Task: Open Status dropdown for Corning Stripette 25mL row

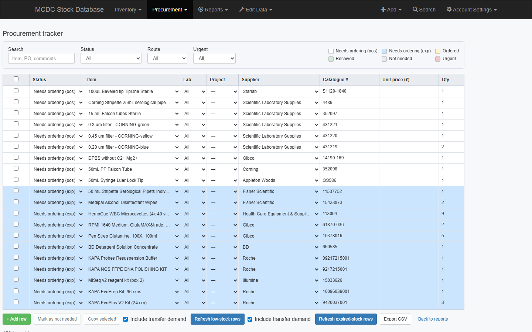Action: click(x=58, y=103)
